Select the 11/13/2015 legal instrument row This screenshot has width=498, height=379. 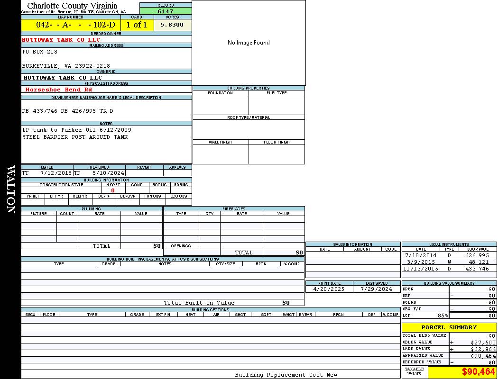tap(449, 269)
